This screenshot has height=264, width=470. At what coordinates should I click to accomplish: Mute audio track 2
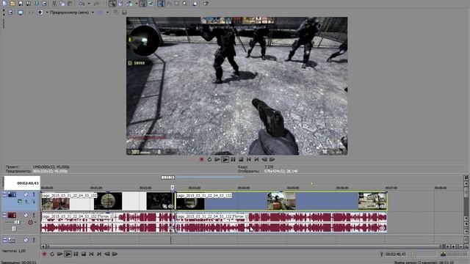(26, 215)
